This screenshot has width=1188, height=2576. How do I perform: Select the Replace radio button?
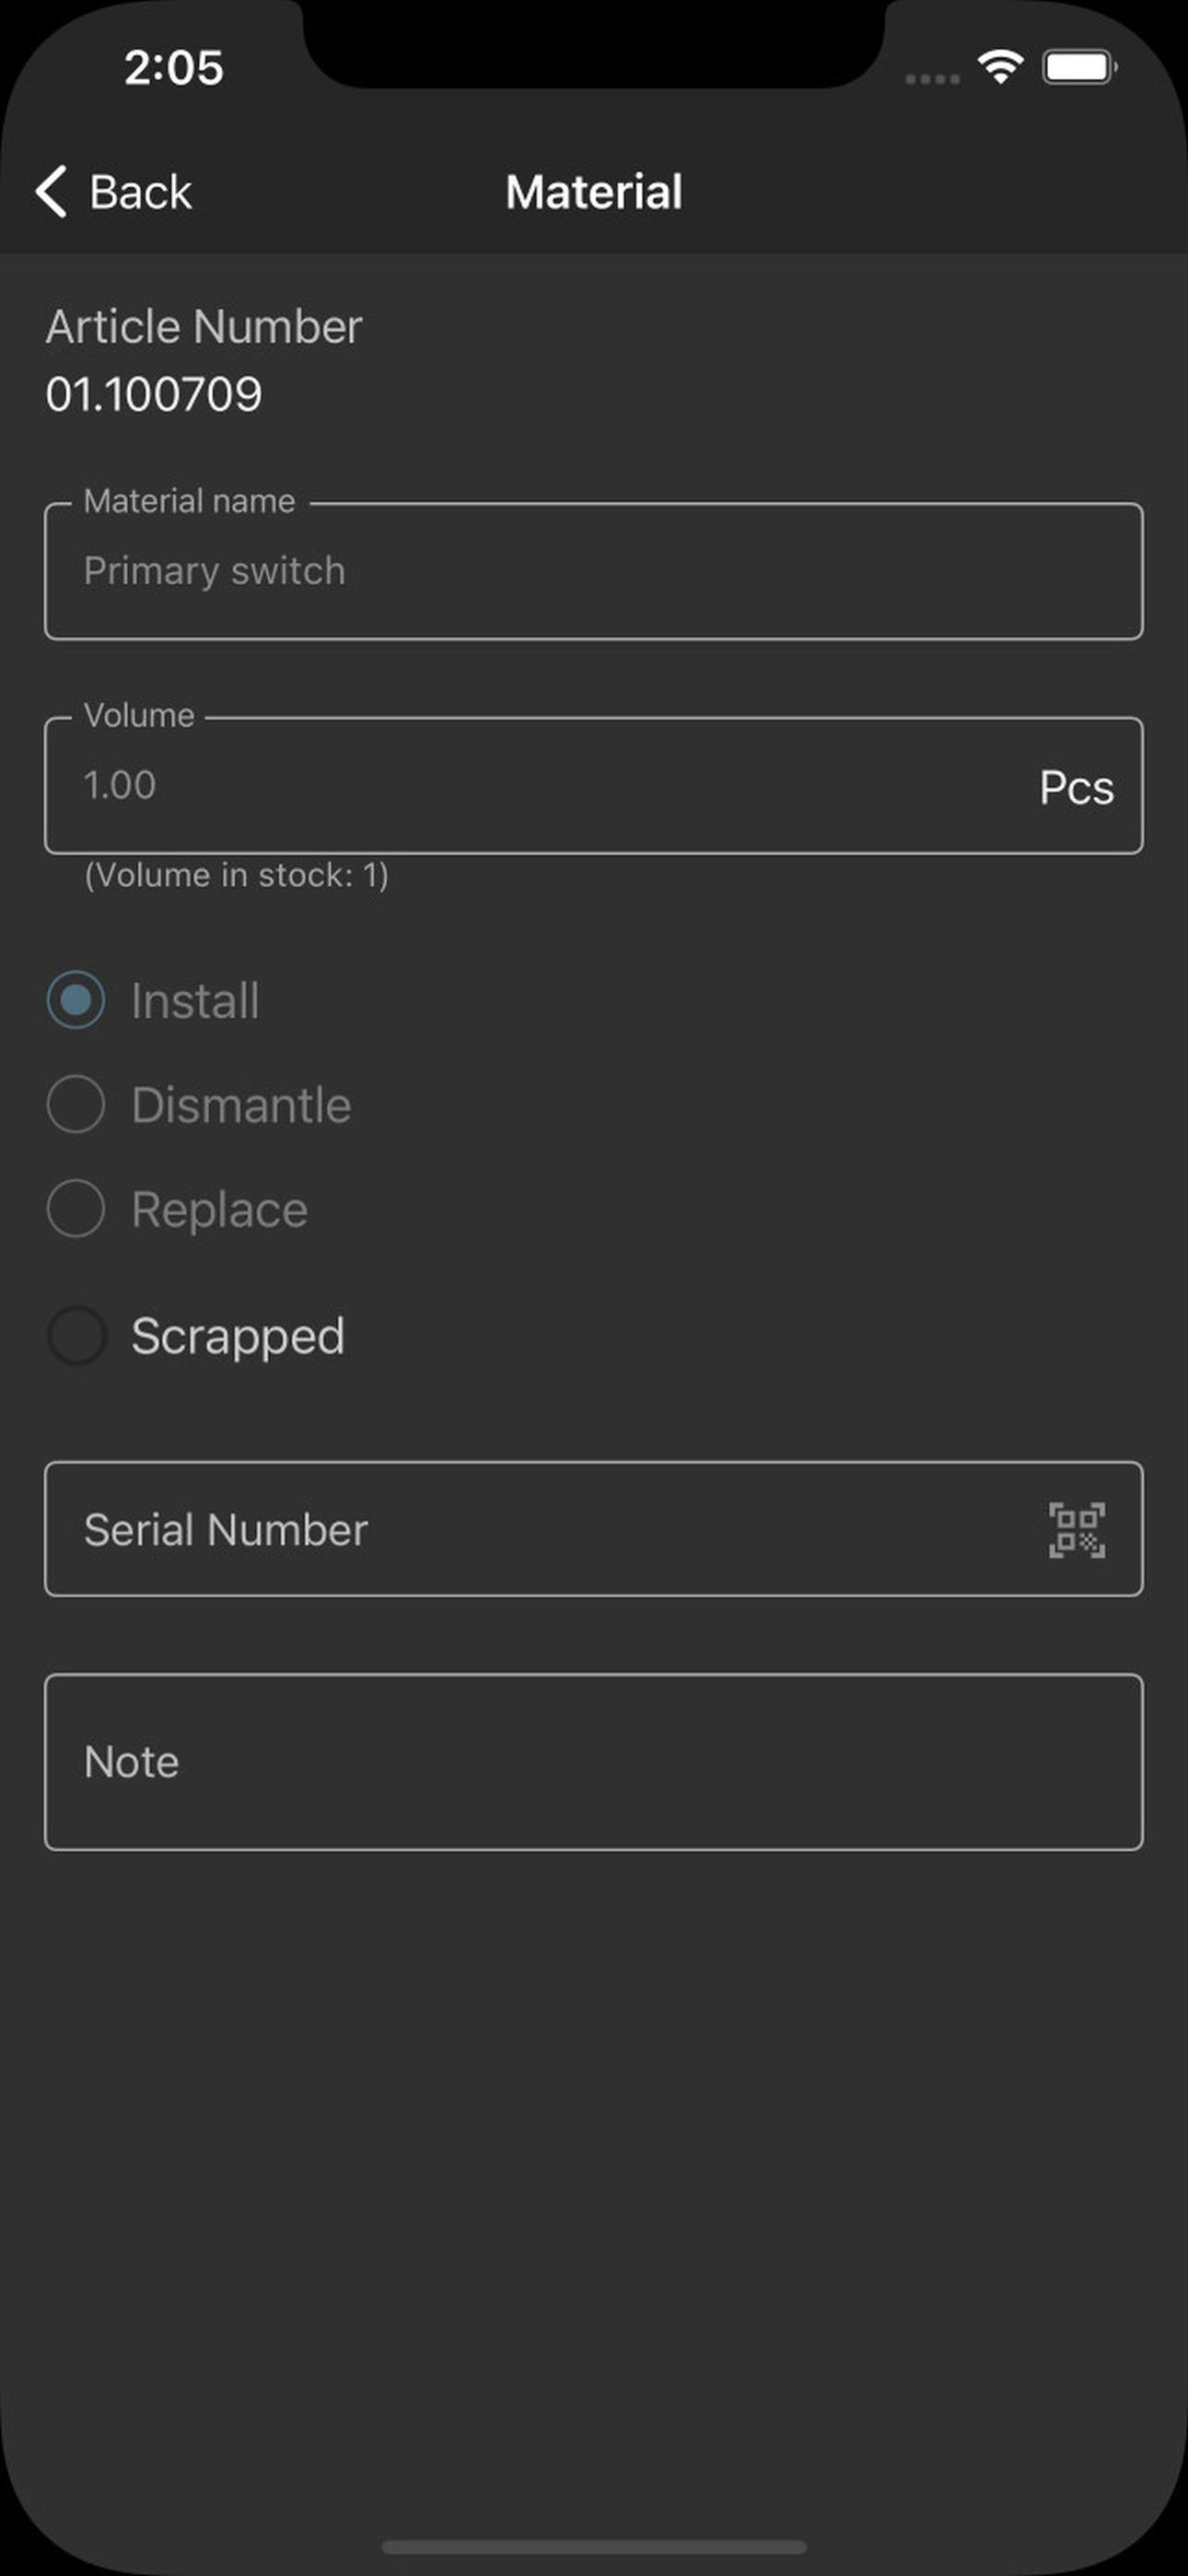[x=76, y=1208]
